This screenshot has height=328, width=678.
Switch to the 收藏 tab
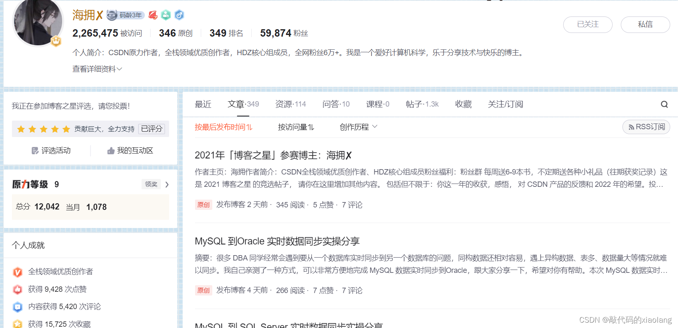(463, 104)
